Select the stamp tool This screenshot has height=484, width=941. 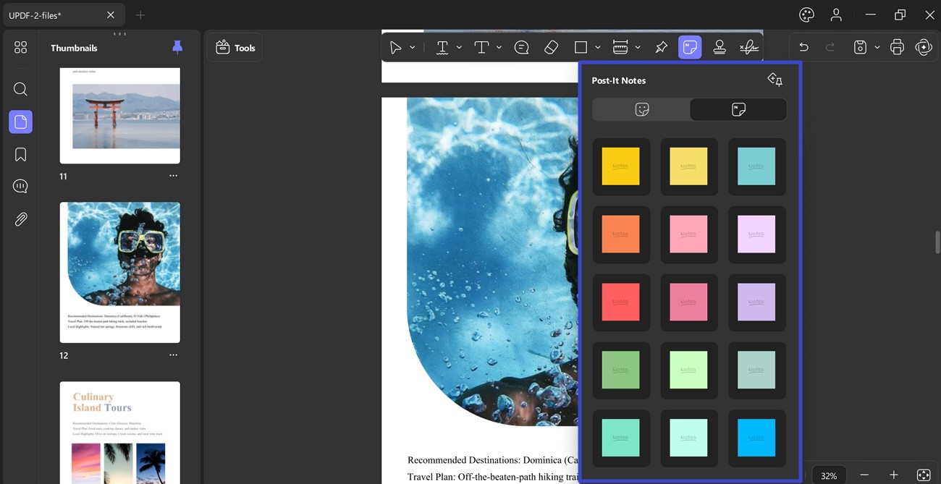(720, 48)
